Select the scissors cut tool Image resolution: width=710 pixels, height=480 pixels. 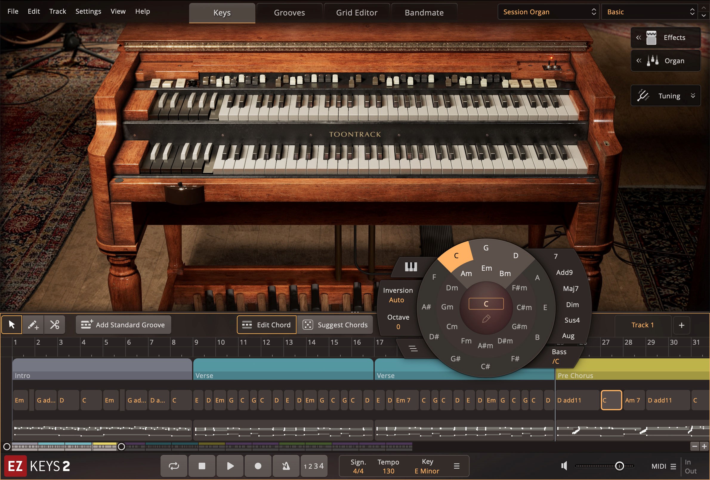point(54,325)
